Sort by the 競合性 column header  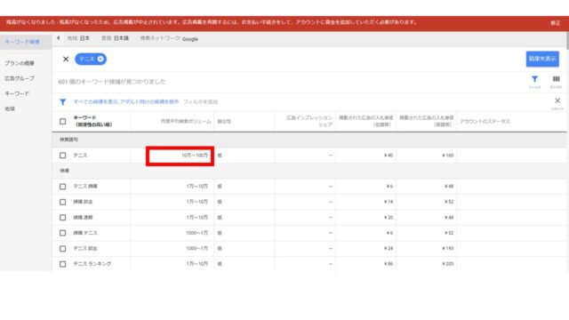(x=224, y=122)
